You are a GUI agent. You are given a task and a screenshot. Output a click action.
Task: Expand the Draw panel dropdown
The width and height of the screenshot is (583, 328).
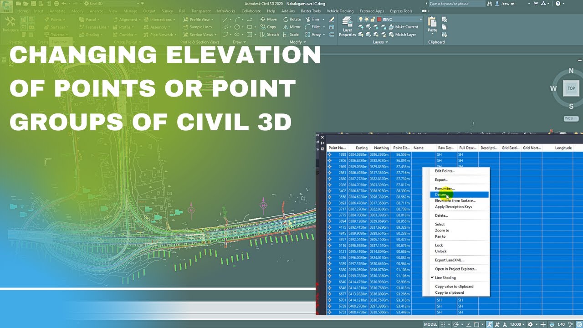239,42
